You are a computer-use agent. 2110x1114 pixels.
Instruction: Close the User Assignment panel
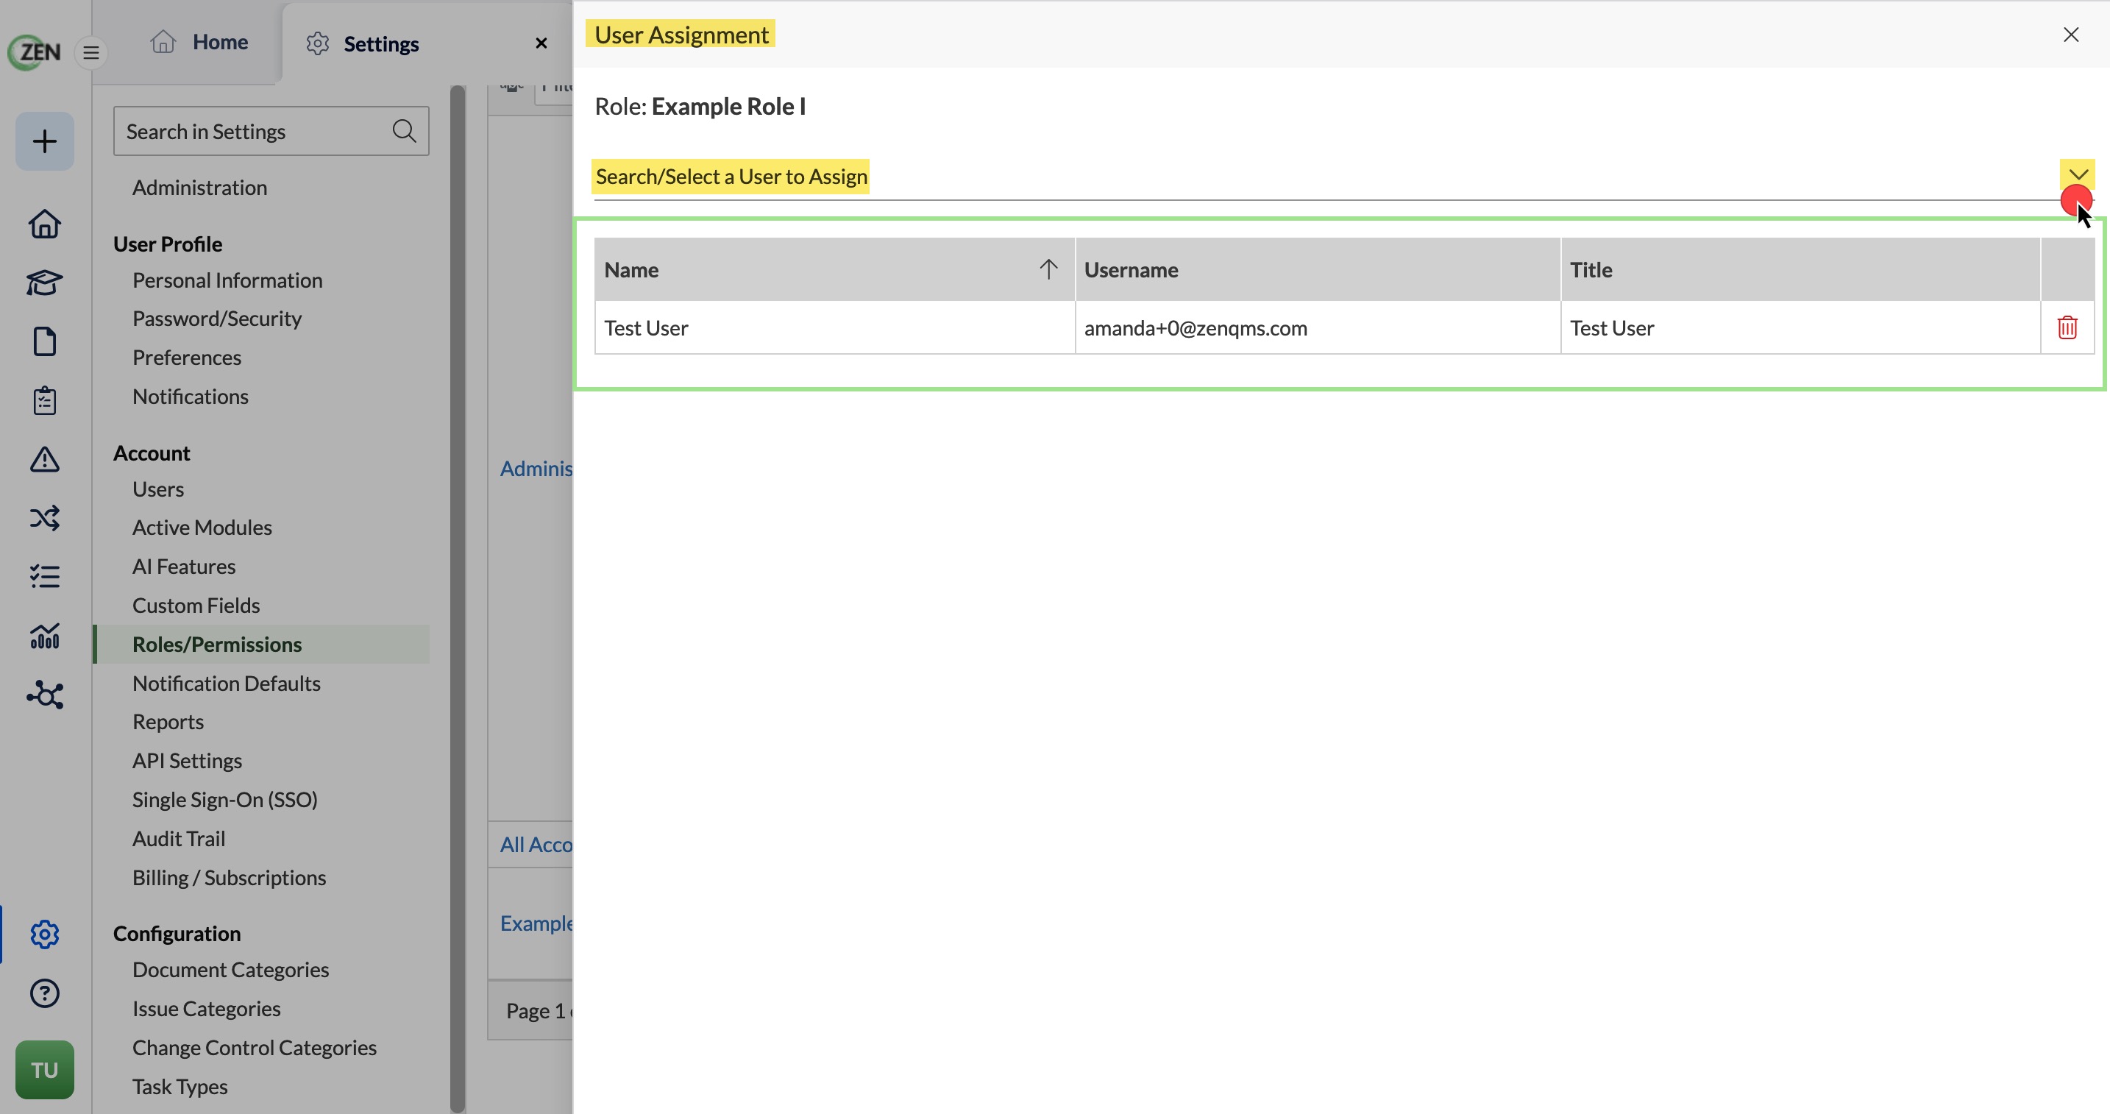tap(2071, 35)
